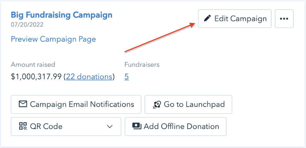The width and height of the screenshot is (306, 148).
Task: Click the cash icon for offline donation
Action: click(x=136, y=126)
